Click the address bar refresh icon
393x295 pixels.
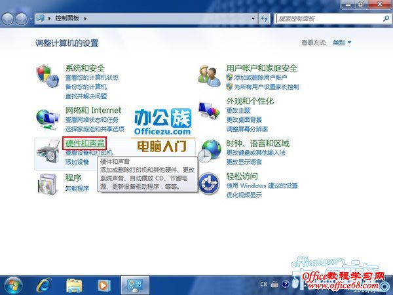tap(264, 18)
